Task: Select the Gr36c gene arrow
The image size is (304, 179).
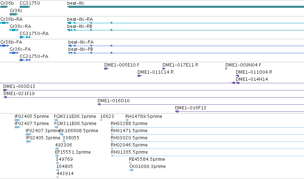Action: pos(14,14)
